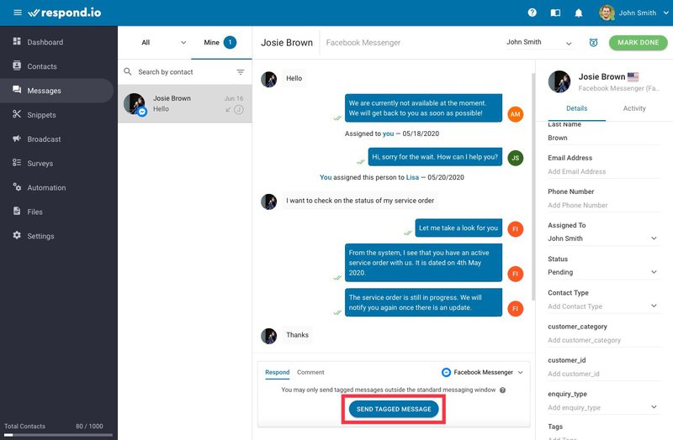Click the tagged message info help icon
The height and width of the screenshot is (440, 673).
pyautogui.click(x=502, y=390)
